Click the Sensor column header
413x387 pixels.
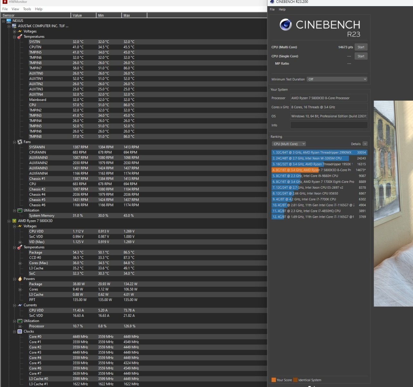click(35, 15)
